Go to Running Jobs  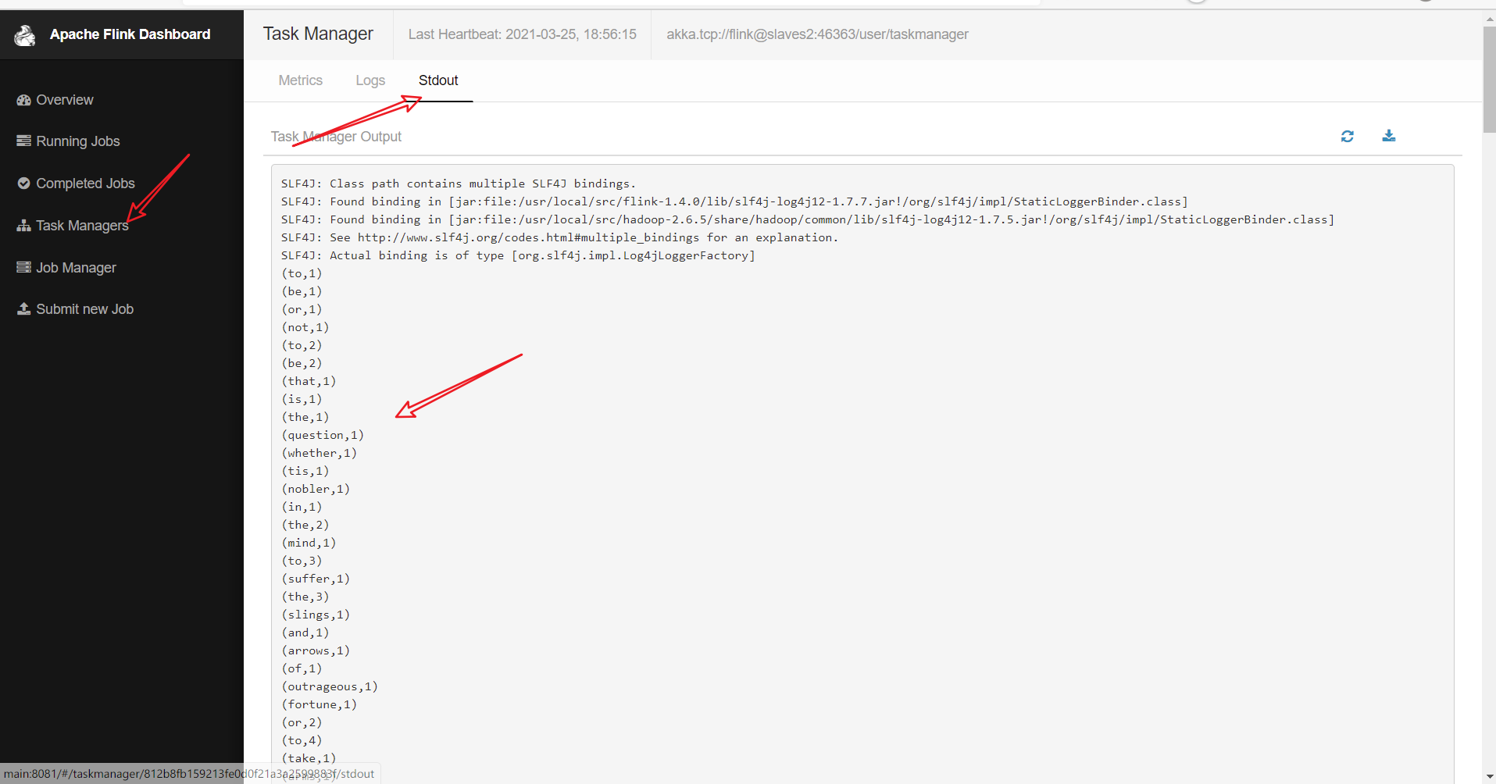click(x=78, y=141)
